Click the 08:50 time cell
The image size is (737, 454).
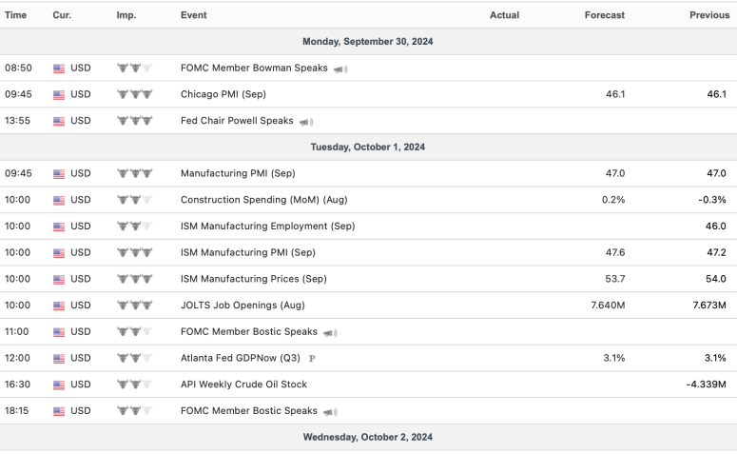click(18, 68)
